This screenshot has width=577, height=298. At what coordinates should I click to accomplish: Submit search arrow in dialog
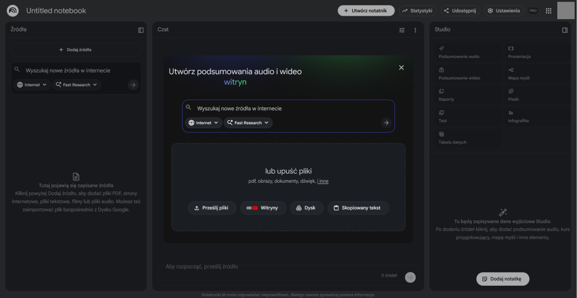(386, 123)
